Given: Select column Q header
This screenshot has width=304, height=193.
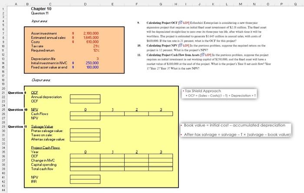Looking at the screenshot, I should 295,4.
